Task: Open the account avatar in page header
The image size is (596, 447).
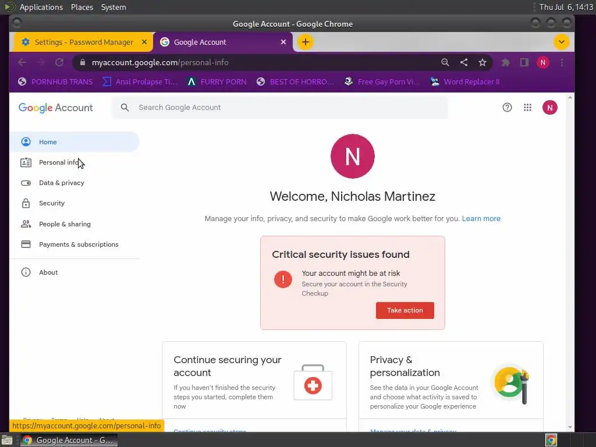Action: 549,108
